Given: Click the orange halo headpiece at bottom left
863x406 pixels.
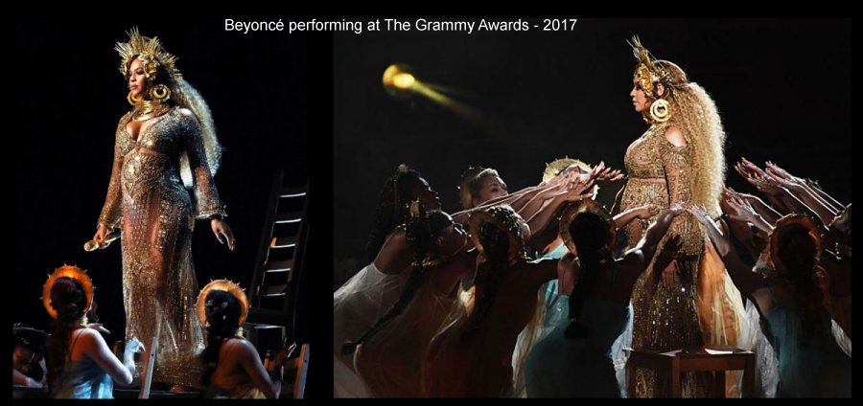Looking at the screenshot, I should pyautogui.click(x=68, y=290).
